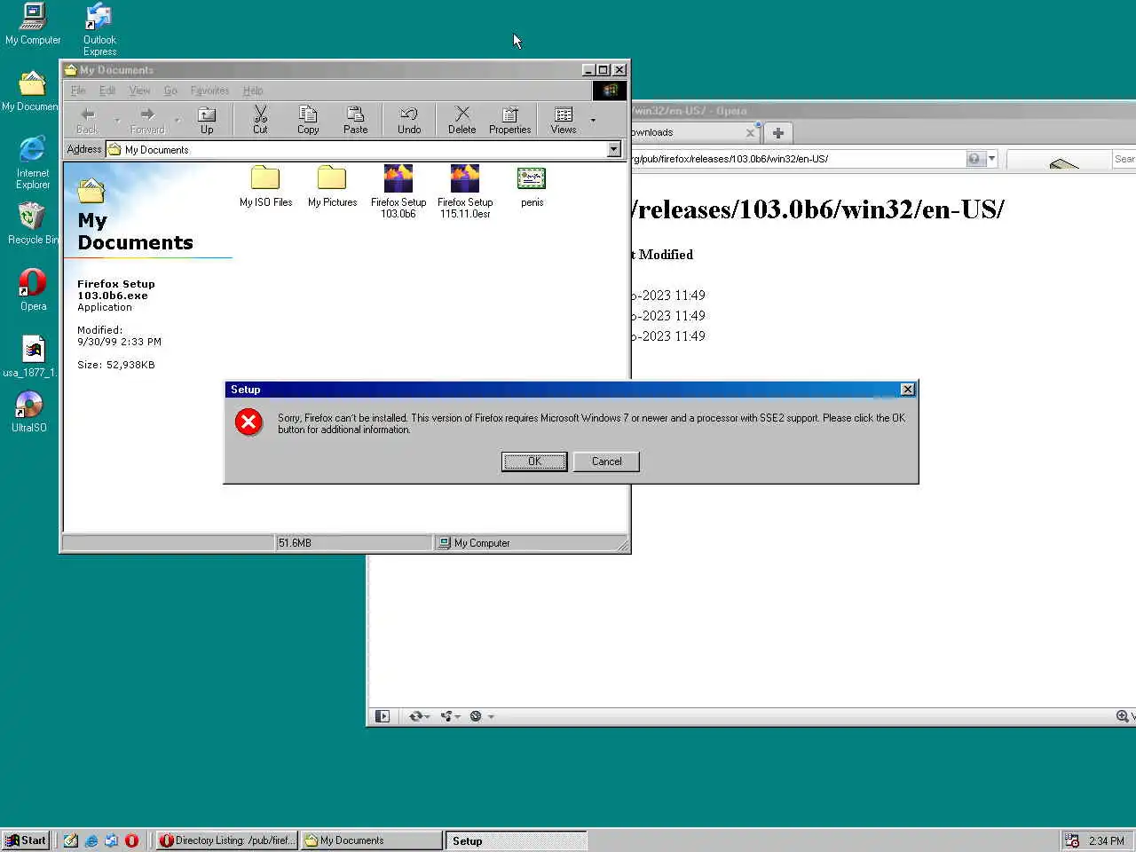Launch Internet Explorer from Quick Launch
Image resolution: width=1136 pixels, height=852 pixels.
[x=91, y=840]
